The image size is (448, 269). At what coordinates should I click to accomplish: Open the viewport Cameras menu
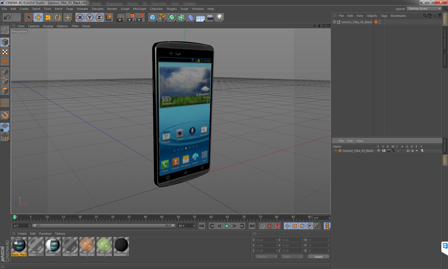(x=34, y=26)
